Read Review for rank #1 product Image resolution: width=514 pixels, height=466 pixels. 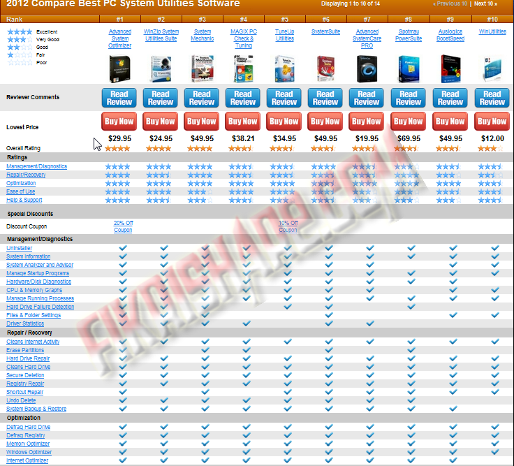click(x=119, y=98)
